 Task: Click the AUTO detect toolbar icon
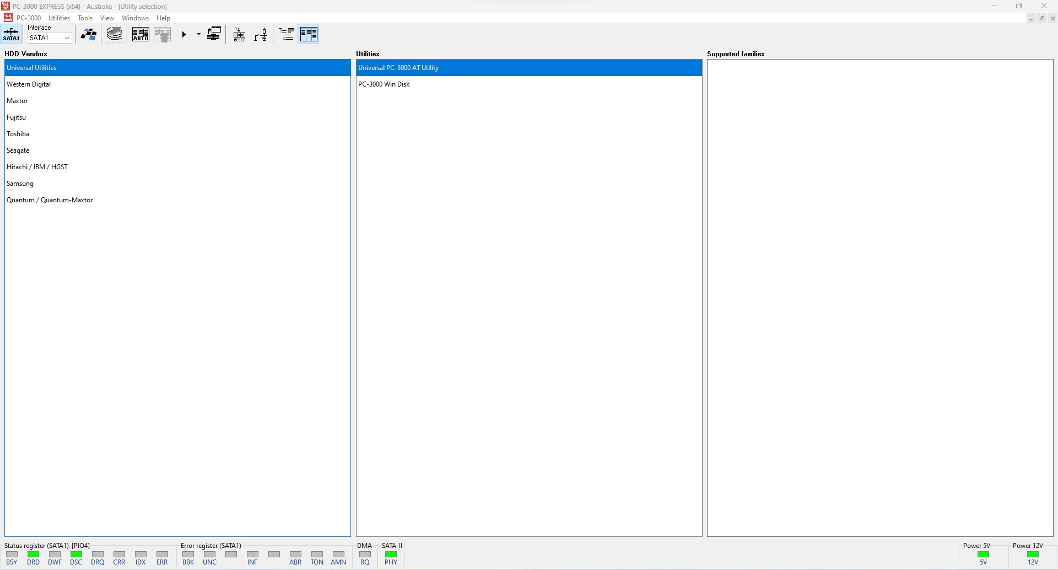(x=141, y=35)
